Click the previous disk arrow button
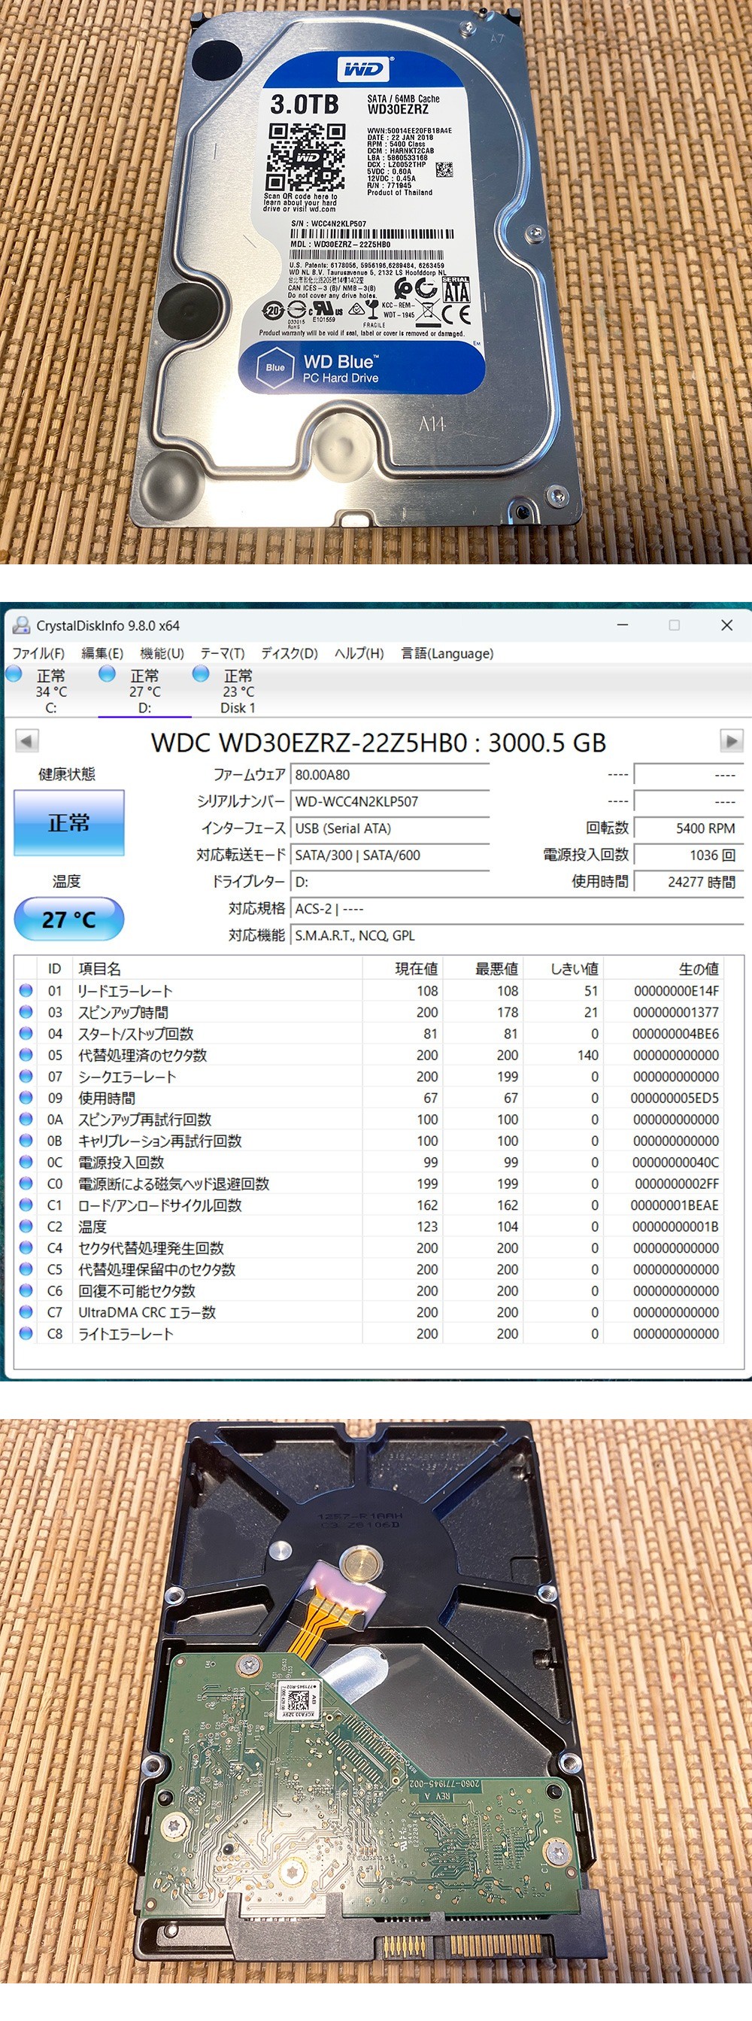The width and height of the screenshot is (752, 2021). 27,740
